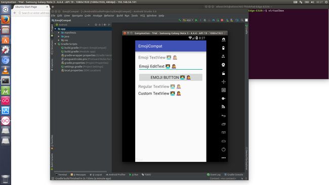Open the Event Log tab
Screen dimensions: 329x185
214,175
